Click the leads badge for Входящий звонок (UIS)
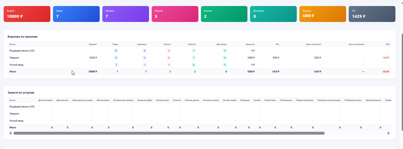The image size is (403, 149). [x=116, y=51]
